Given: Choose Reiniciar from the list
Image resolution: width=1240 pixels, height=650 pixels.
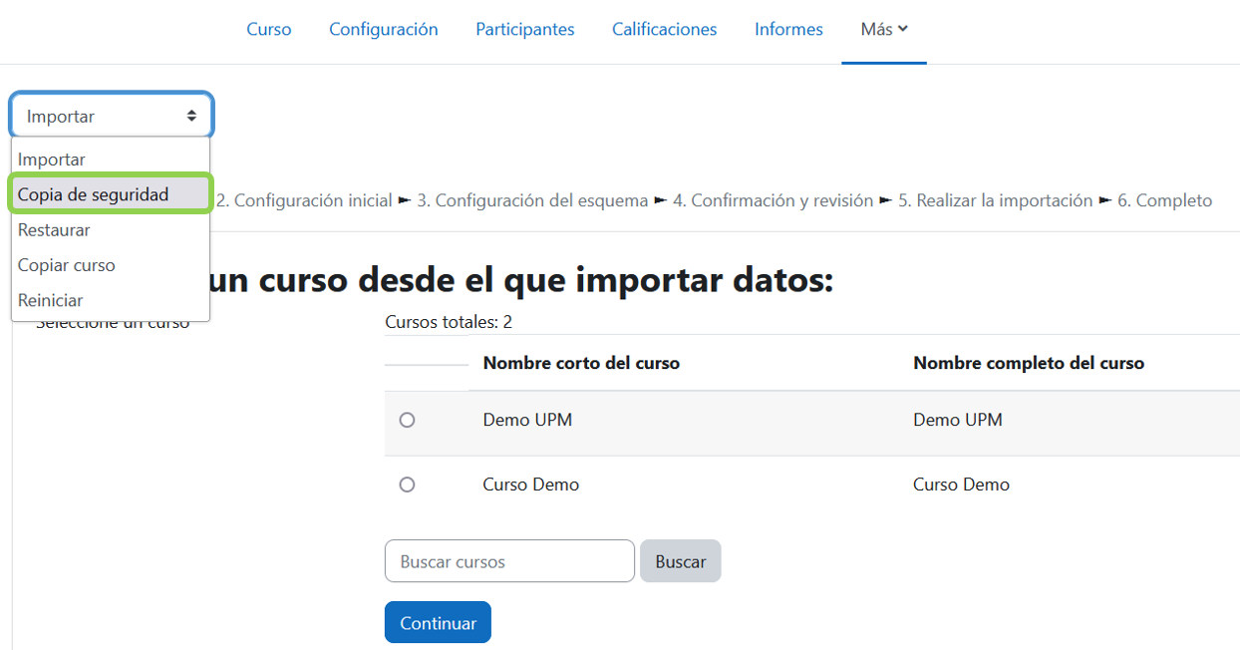Looking at the screenshot, I should [x=50, y=299].
